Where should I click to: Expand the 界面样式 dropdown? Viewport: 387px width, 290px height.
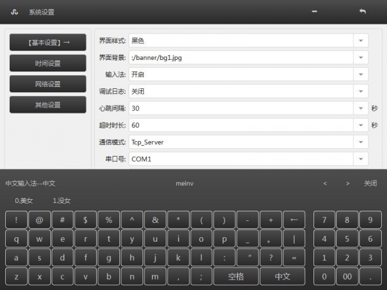361,41
